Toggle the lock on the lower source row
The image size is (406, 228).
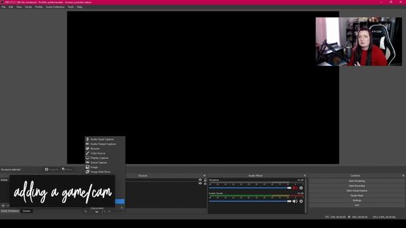point(205,183)
